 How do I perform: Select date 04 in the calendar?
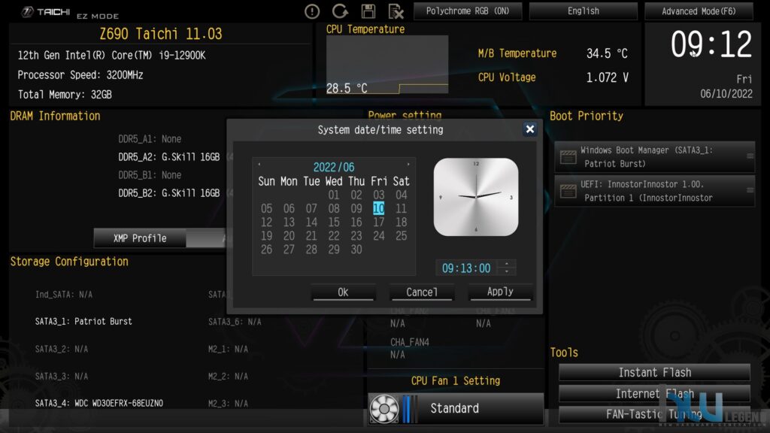coord(402,195)
